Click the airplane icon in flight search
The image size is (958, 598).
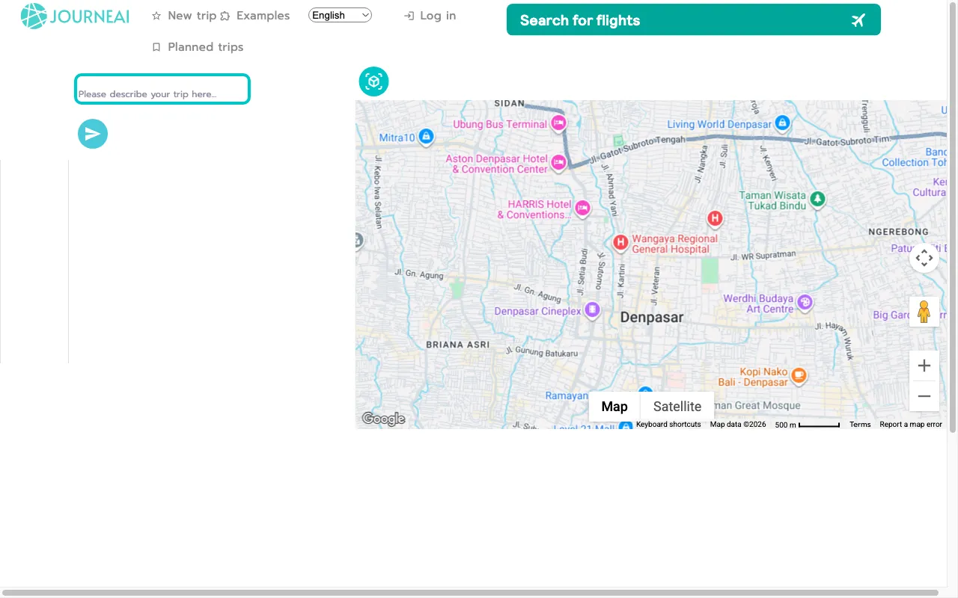[x=858, y=20]
